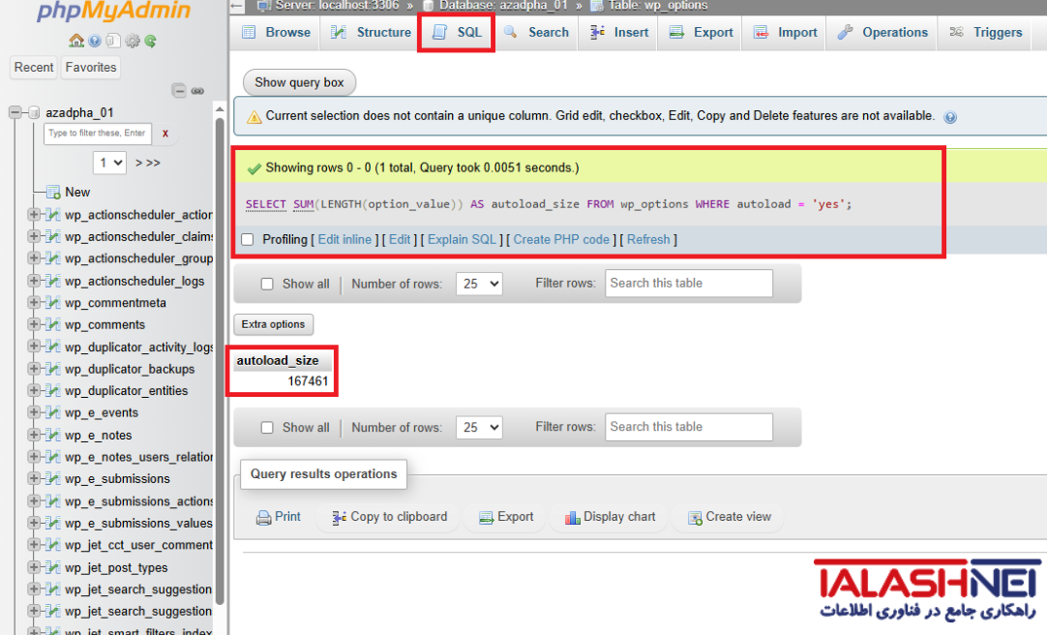This screenshot has width=1047, height=635.
Task: Open the Search tab
Action: tap(536, 32)
